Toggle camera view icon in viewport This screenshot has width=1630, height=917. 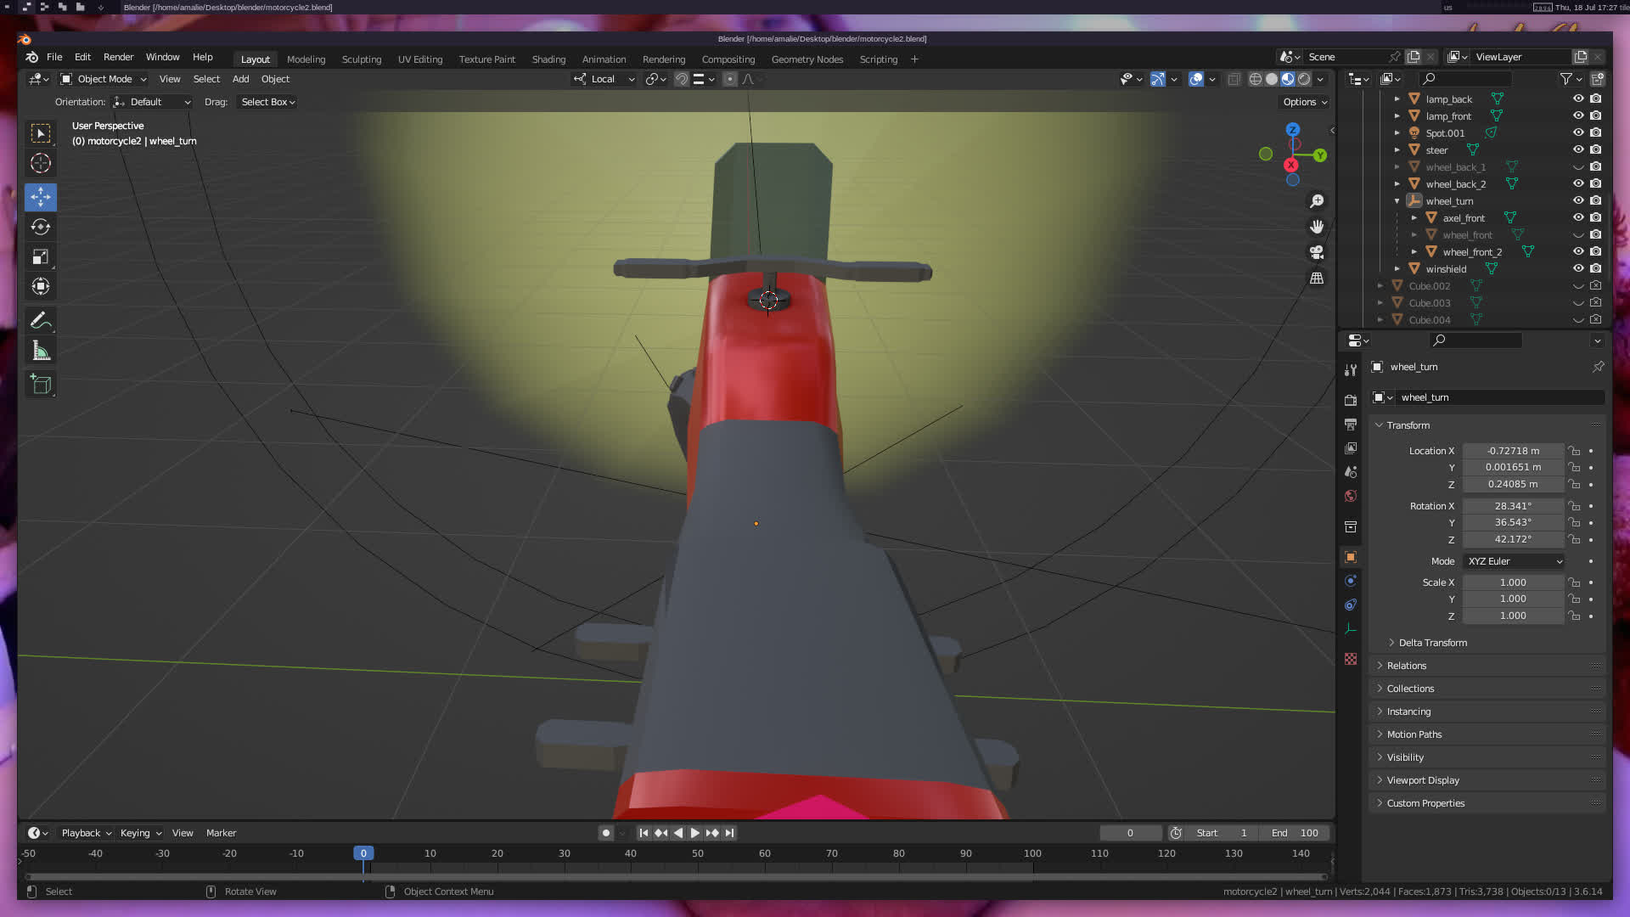tap(1317, 252)
